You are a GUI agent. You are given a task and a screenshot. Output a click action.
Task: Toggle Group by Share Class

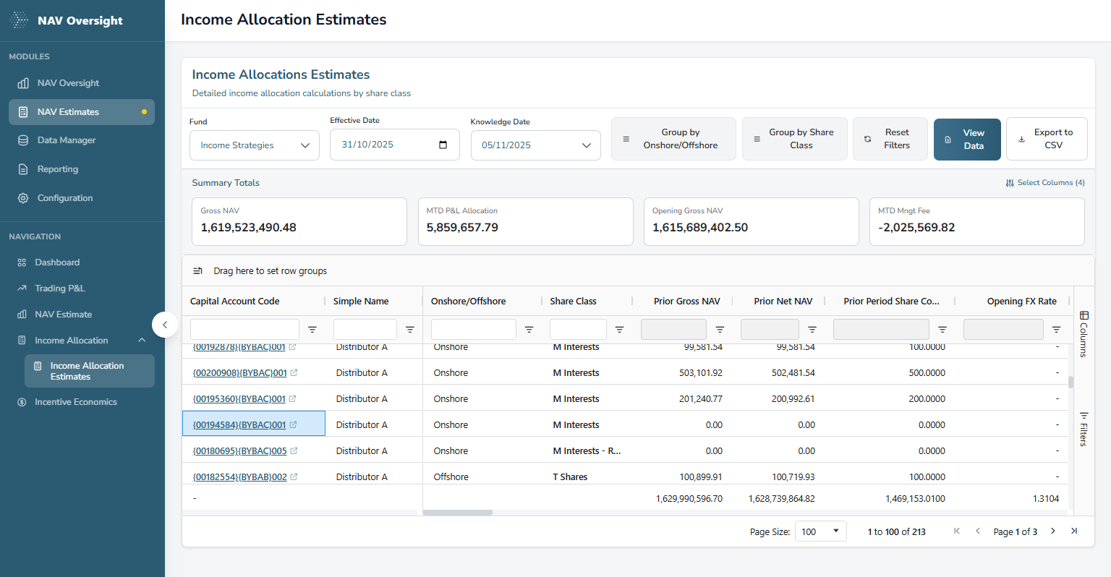[x=794, y=139]
